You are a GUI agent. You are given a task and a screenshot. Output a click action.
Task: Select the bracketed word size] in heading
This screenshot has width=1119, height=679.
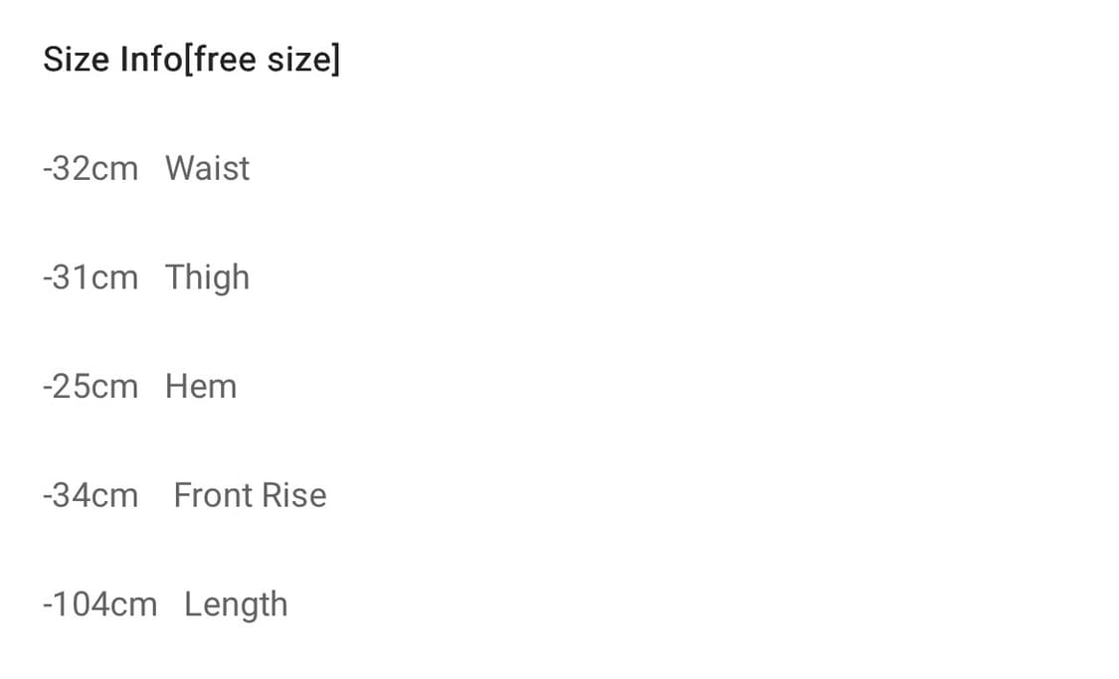[303, 60]
